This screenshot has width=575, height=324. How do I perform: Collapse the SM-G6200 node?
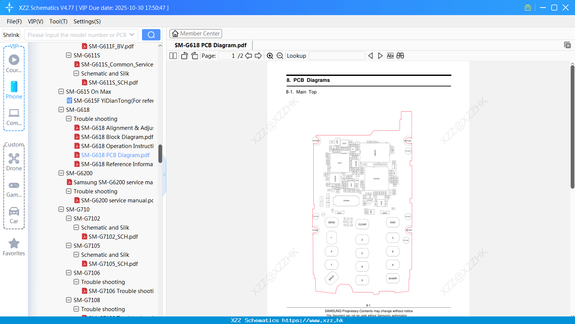(x=61, y=173)
